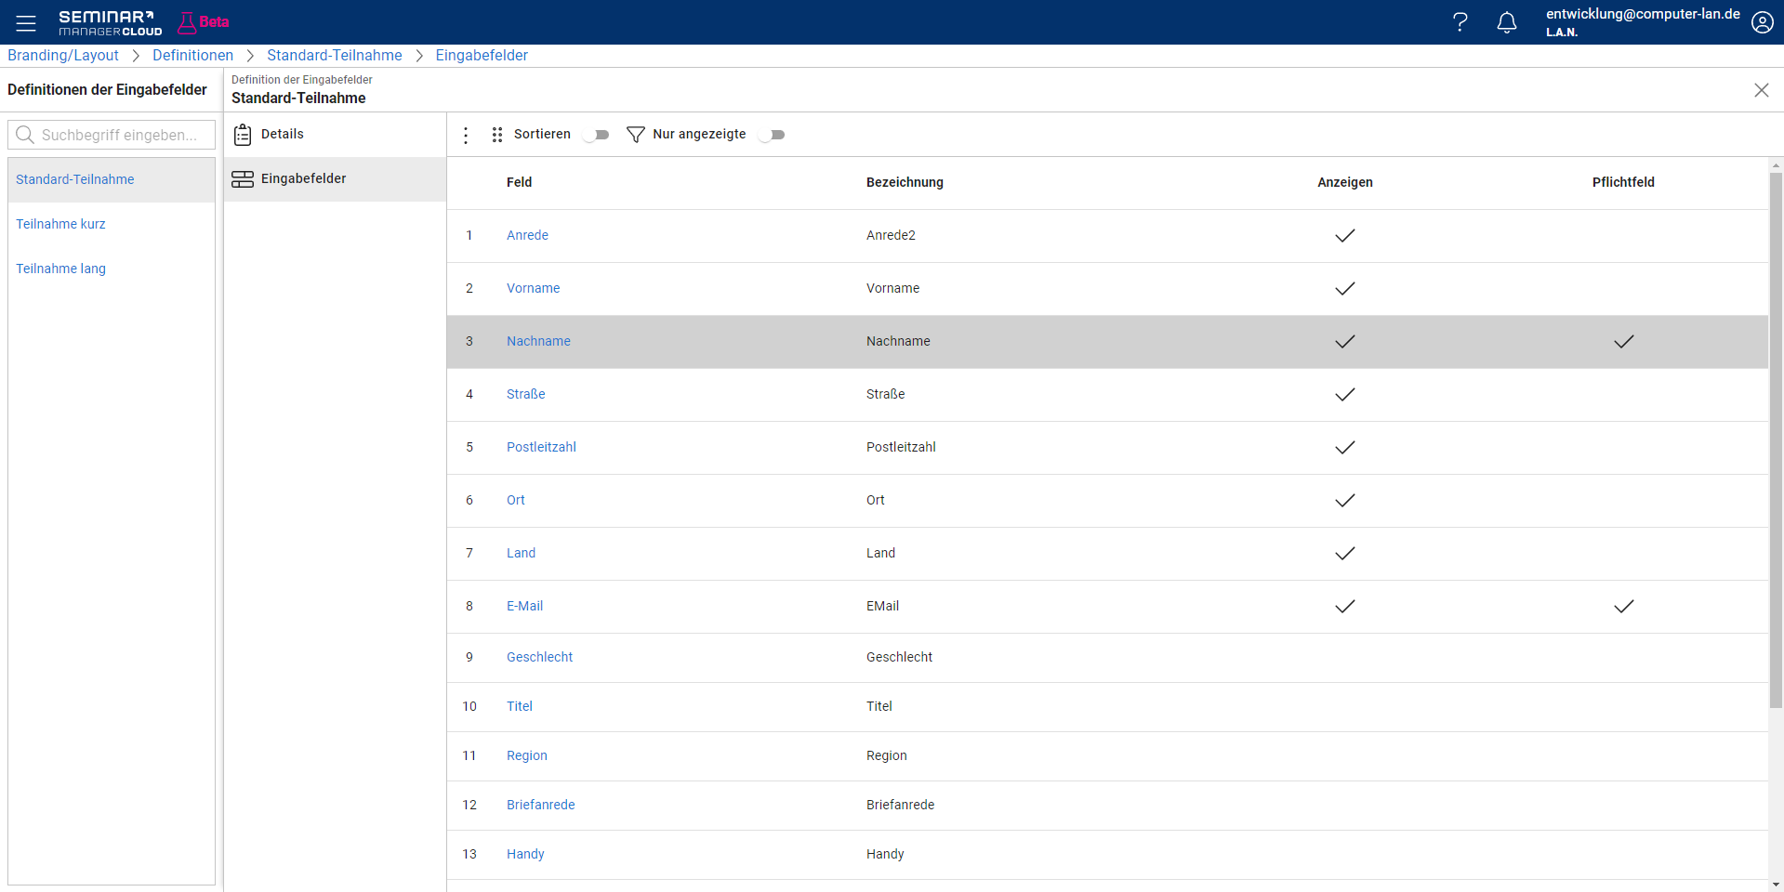Toggle Anzeigen checkmark for Nachname

1345,342
